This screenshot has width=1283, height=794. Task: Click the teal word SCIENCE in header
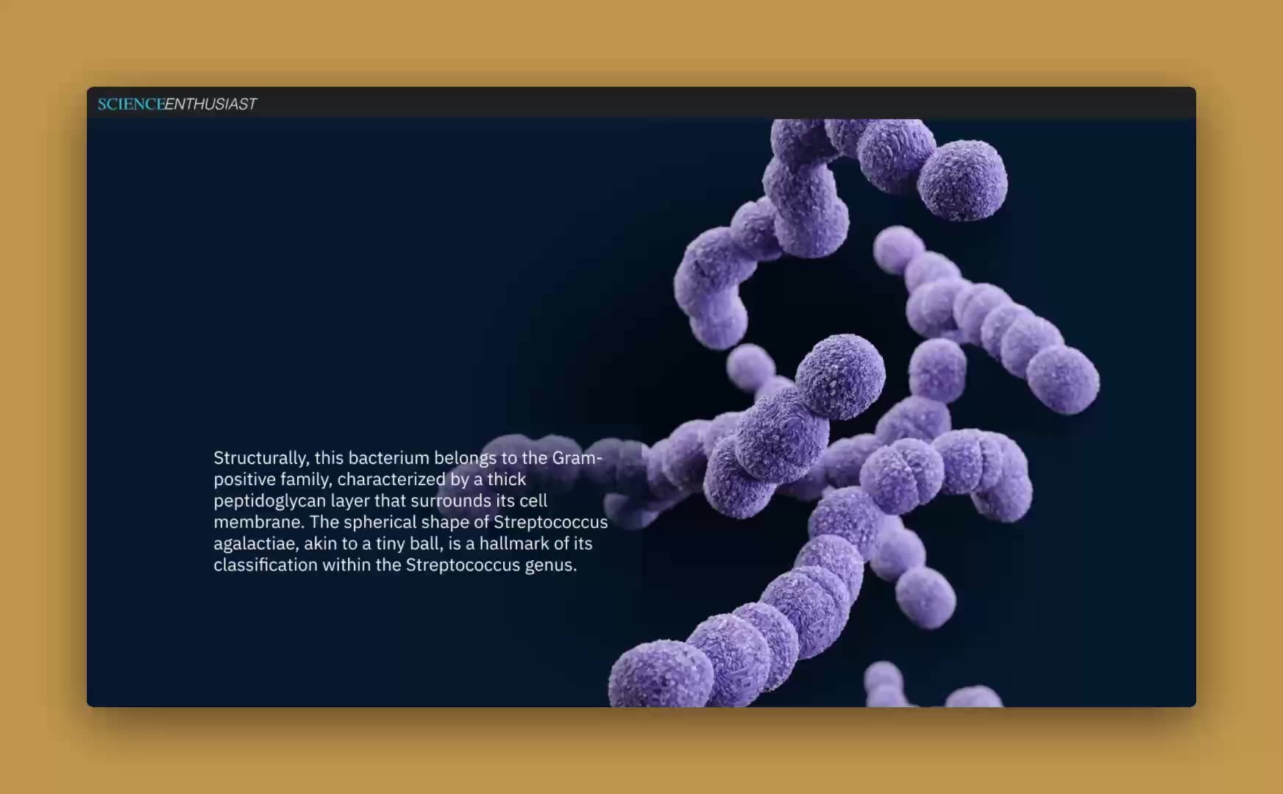click(131, 104)
